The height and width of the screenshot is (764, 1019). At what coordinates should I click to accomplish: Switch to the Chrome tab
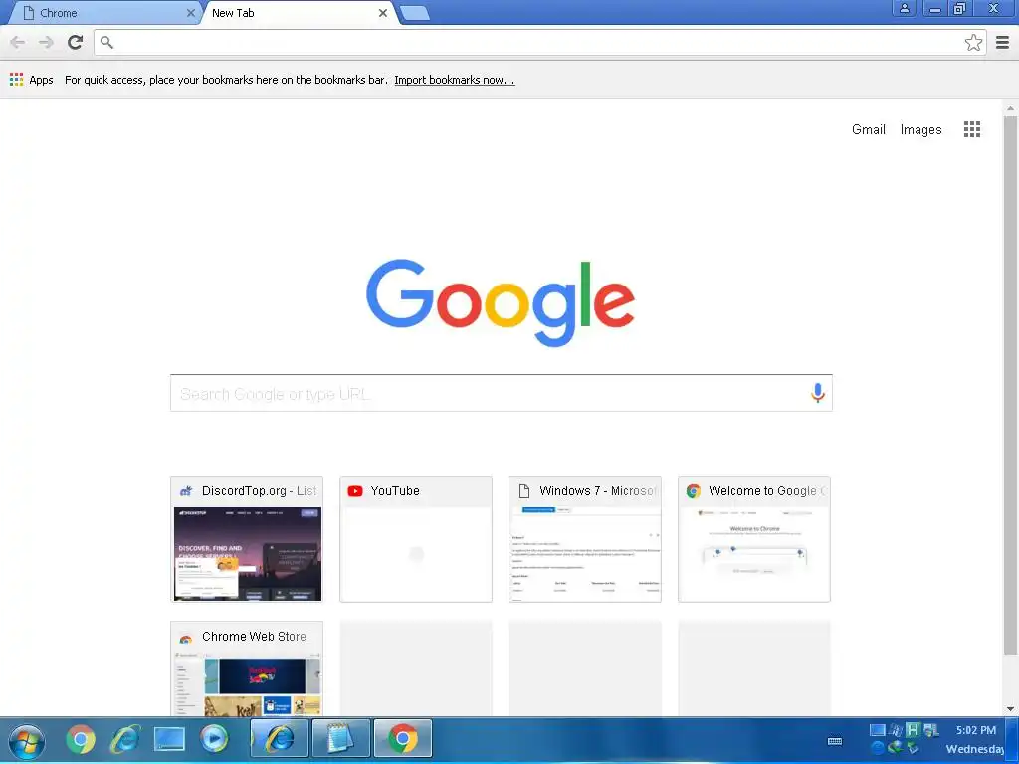103,13
